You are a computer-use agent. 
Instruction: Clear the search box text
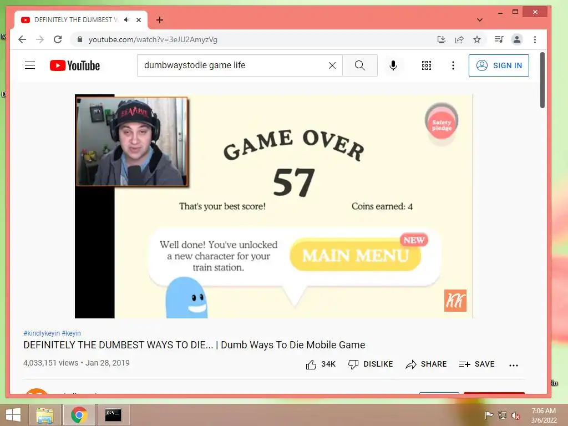(332, 65)
